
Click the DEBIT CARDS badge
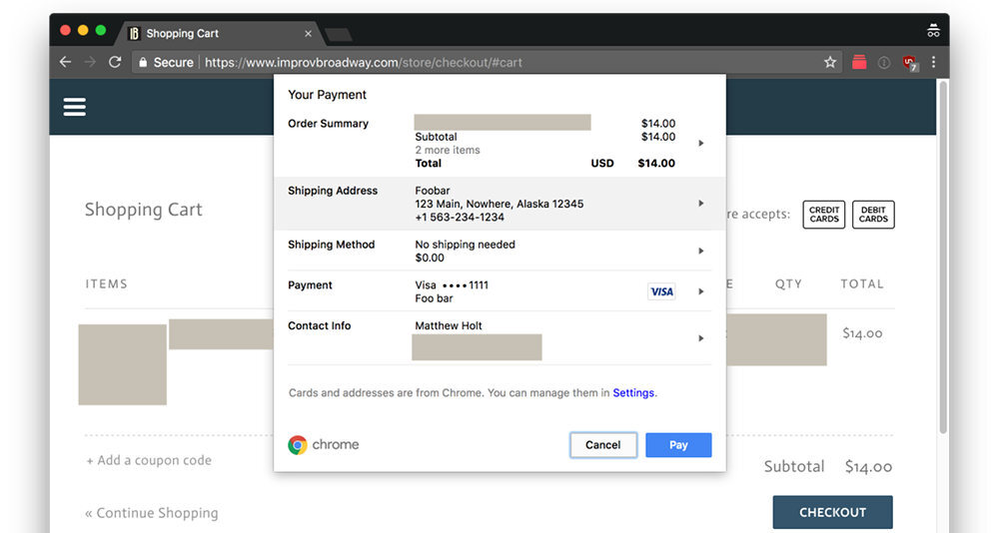(x=873, y=215)
